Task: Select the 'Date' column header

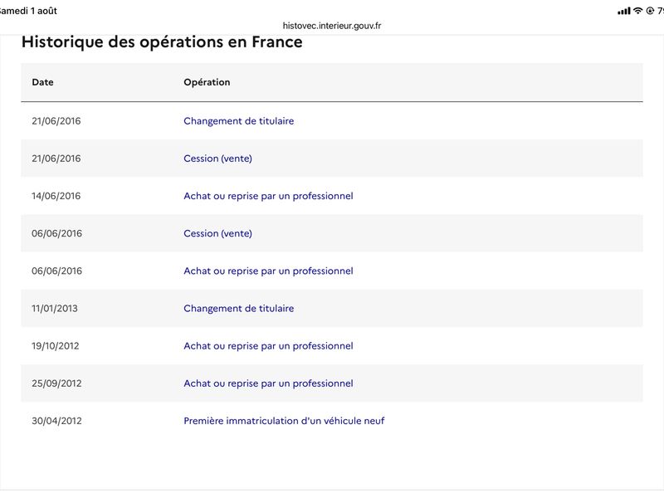Action: pos(43,82)
